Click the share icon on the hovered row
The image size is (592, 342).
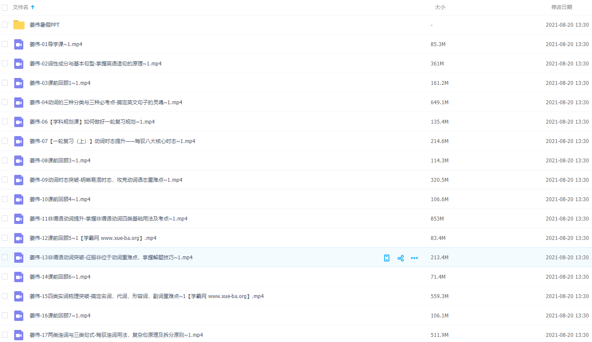click(401, 258)
